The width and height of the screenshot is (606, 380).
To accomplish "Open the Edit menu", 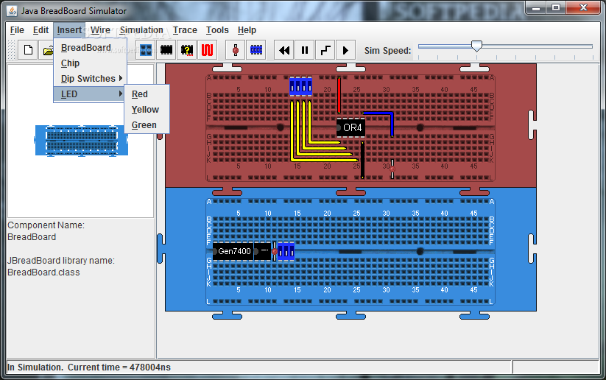I will point(40,30).
